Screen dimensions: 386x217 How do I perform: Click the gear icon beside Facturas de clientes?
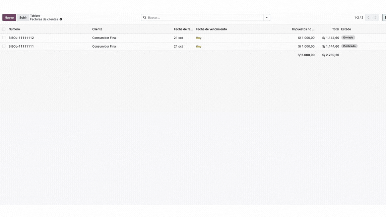[61, 19]
